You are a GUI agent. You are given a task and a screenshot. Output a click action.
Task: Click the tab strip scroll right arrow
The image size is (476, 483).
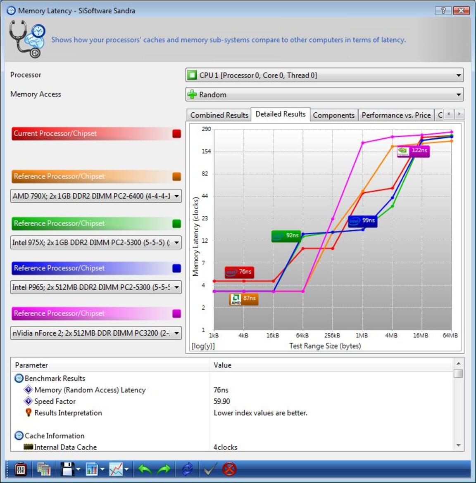459,114
